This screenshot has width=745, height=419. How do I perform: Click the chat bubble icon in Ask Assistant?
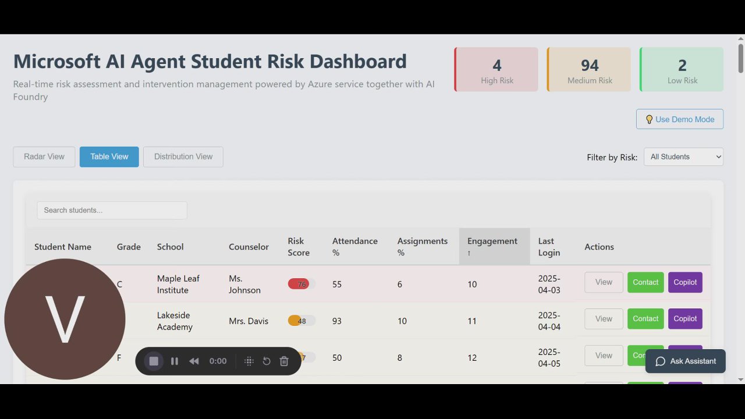(661, 361)
